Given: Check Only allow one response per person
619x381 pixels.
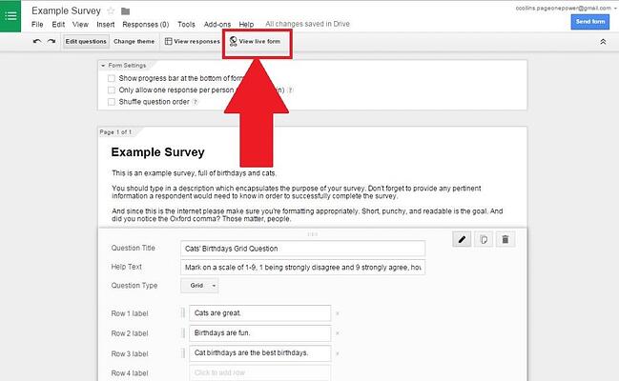Looking at the screenshot, I should coord(112,90).
